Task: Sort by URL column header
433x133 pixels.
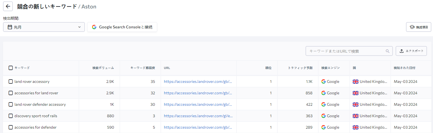Action: tap(167, 68)
